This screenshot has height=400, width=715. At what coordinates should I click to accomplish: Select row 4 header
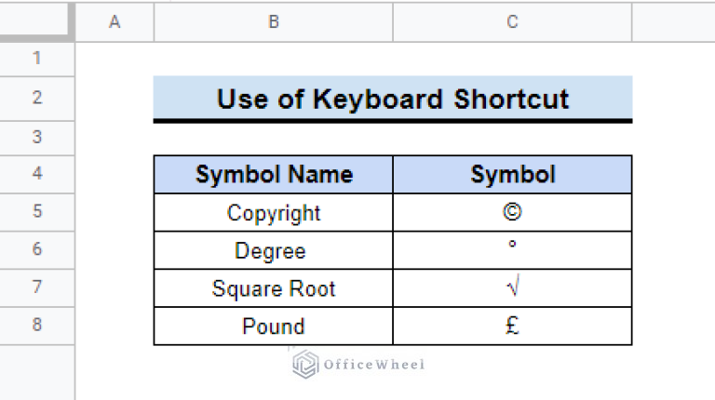pos(37,174)
